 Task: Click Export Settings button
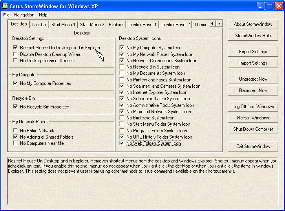point(253,52)
